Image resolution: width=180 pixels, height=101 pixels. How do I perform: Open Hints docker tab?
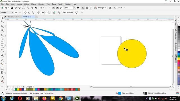[x=176, y=22]
